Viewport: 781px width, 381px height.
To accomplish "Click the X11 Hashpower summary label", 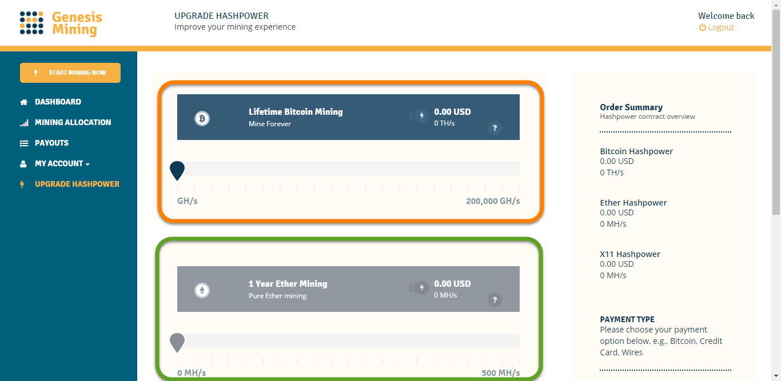I will (630, 254).
